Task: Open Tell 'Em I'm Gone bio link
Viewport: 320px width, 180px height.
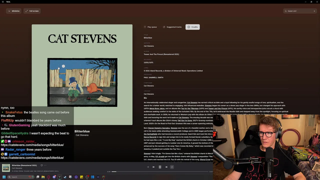Action: (185, 120)
